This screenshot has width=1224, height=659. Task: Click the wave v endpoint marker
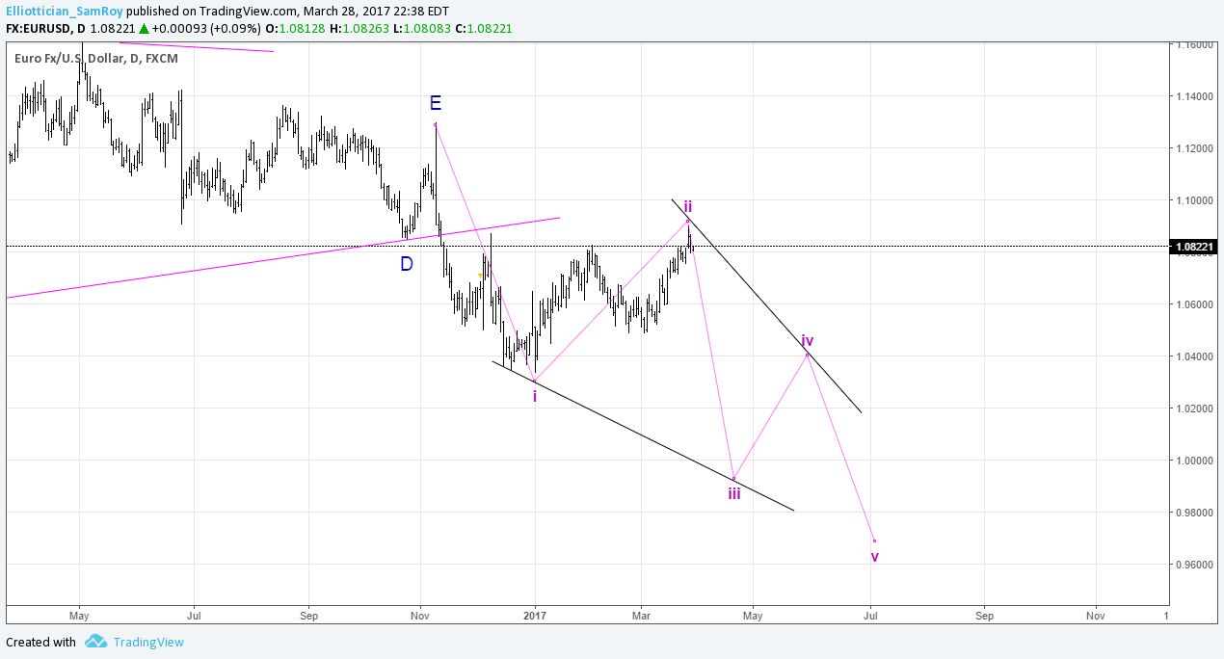[x=874, y=540]
